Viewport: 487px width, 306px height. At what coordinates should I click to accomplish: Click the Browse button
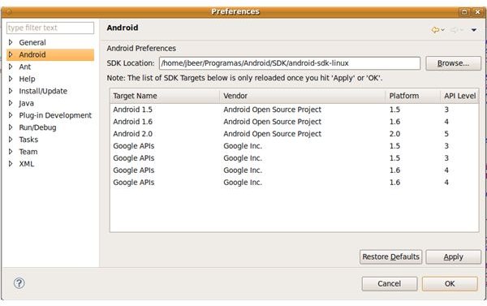[453, 63]
